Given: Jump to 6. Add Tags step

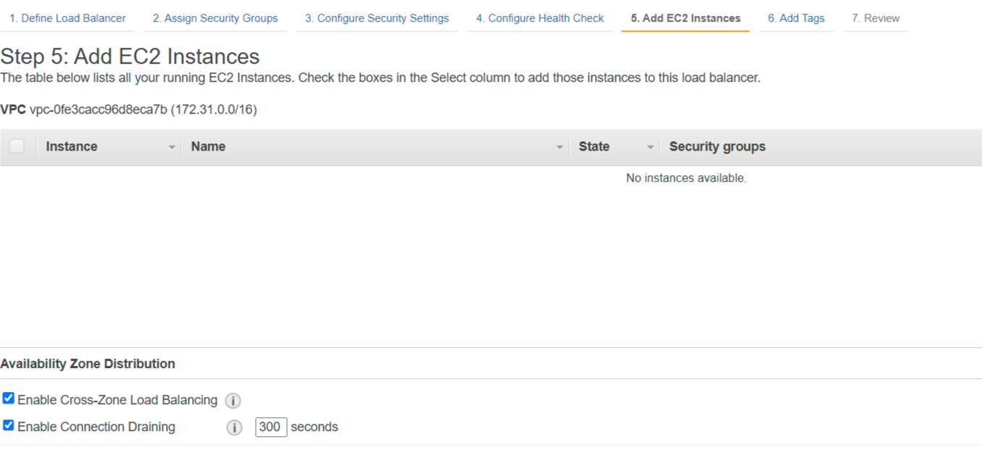Looking at the screenshot, I should coord(796,18).
